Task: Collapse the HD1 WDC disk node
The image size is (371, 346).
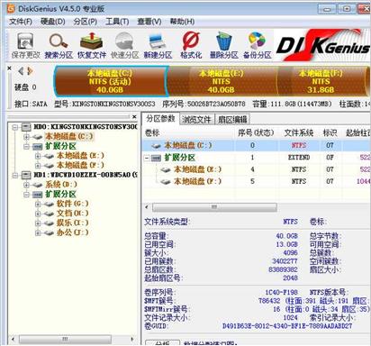Action: (x=15, y=175)
